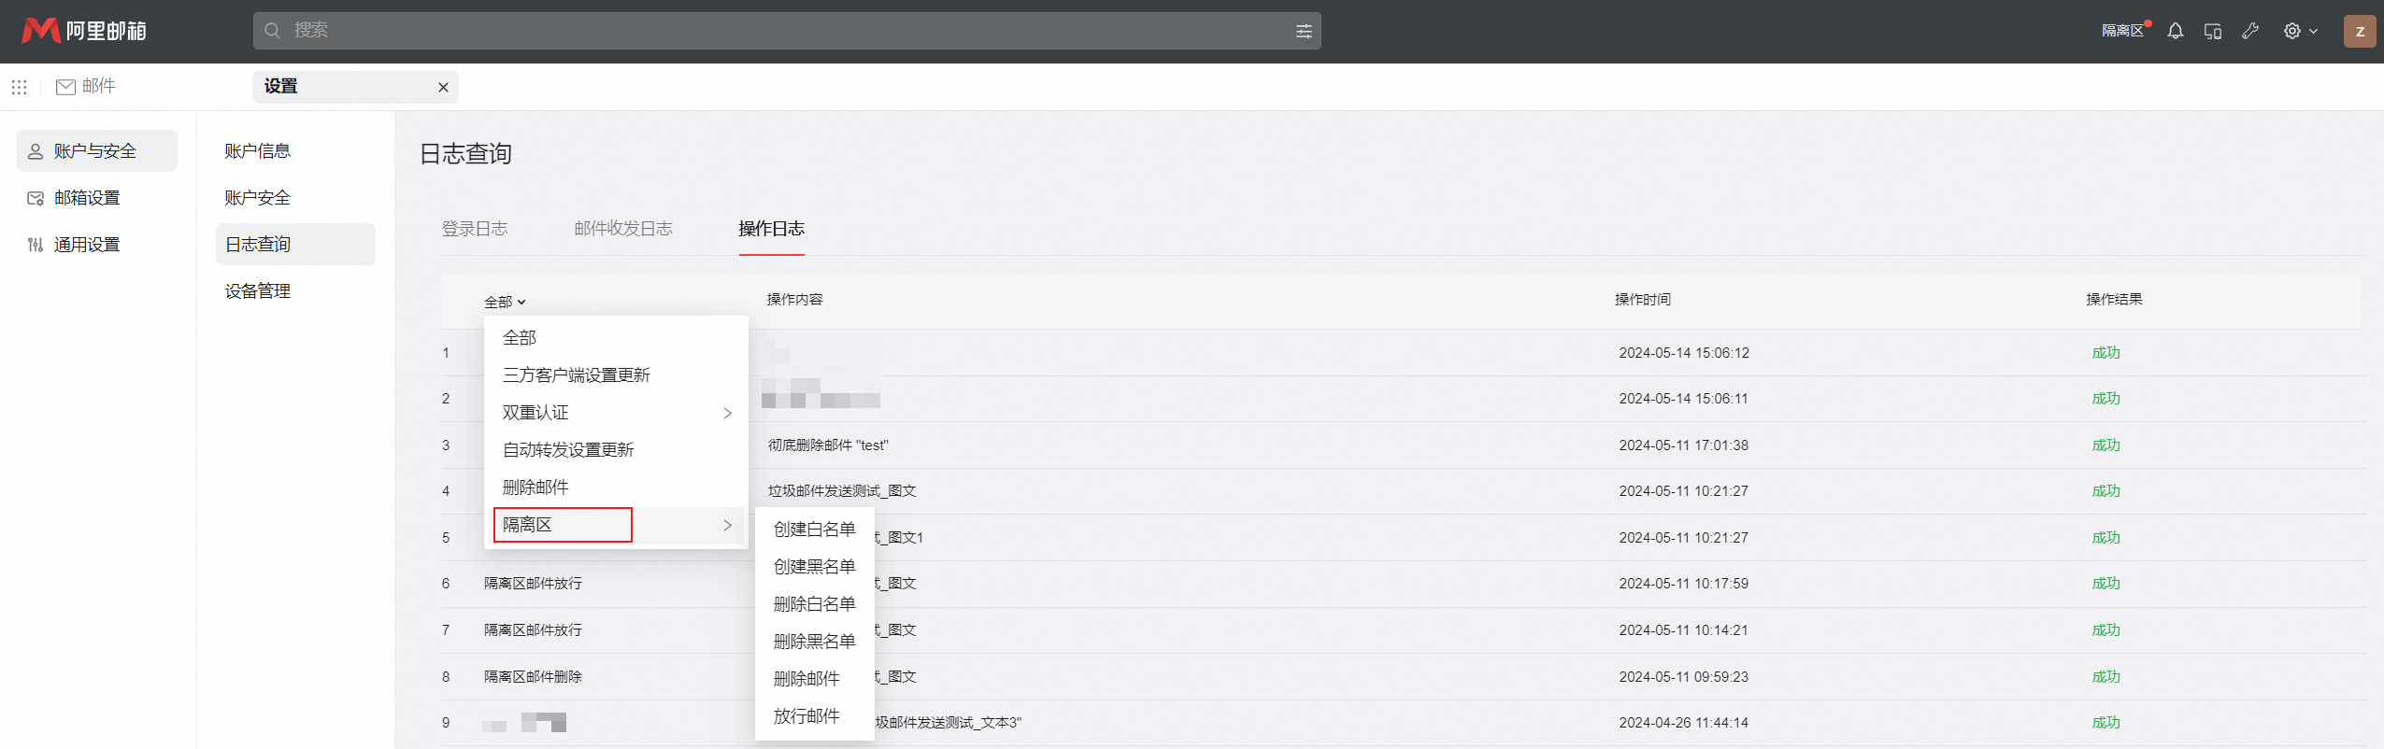Go to 账户安全 settings page
Viewport: 2384px width, 749px height.
pos(258,198)
